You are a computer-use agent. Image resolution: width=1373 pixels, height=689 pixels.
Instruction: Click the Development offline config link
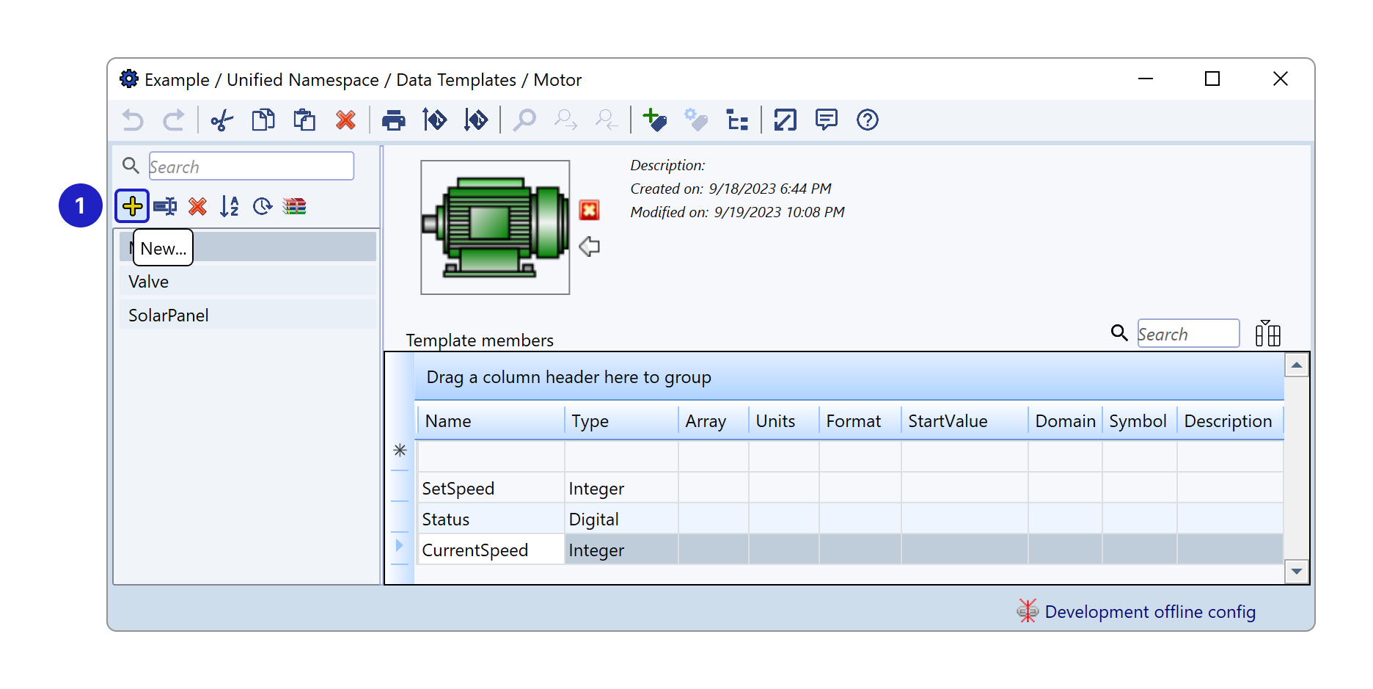1149,612
